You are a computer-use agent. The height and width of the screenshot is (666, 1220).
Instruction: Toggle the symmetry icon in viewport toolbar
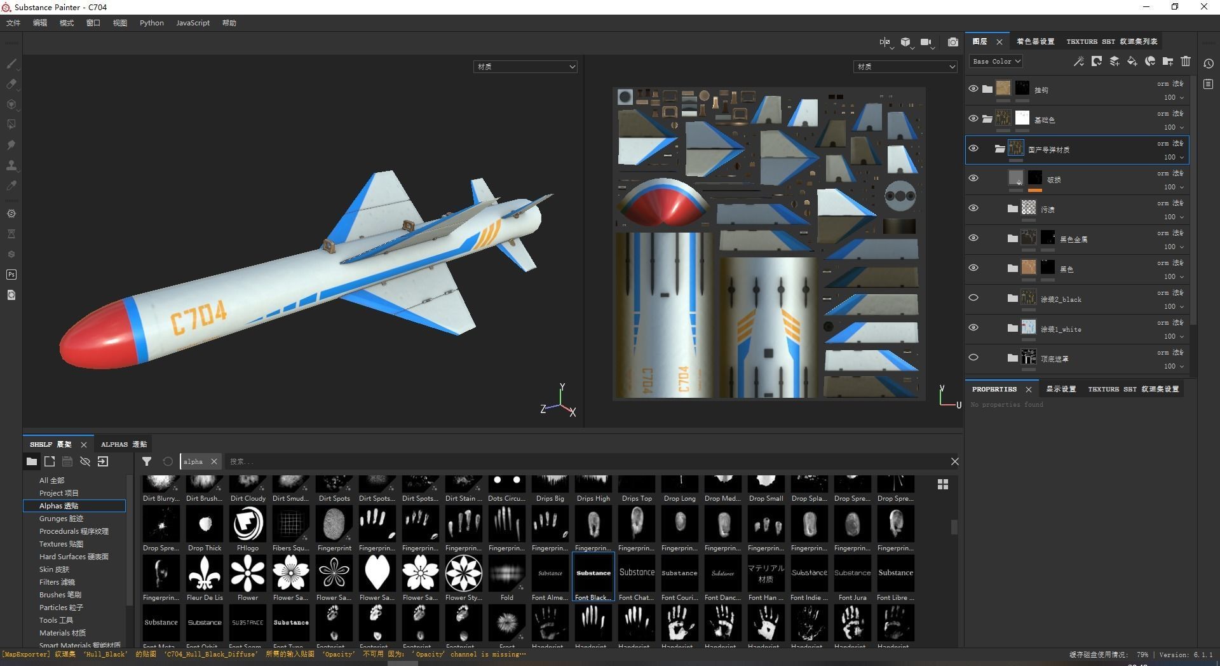(885, 42)
